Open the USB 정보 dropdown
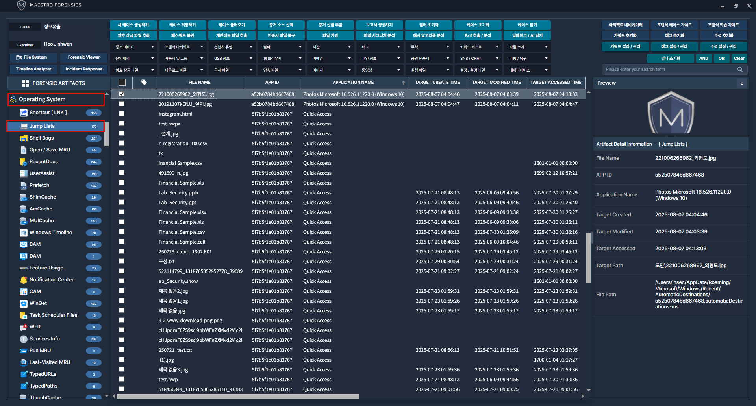Image resolution: width=756 pixels, height=406 pixels. (x=232, y=59)
